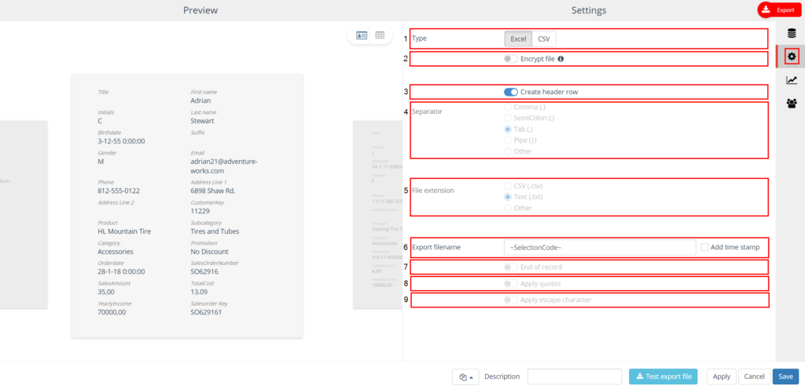
Task: Expand the copy dropdown next to Description
Action: pos(465,376)
